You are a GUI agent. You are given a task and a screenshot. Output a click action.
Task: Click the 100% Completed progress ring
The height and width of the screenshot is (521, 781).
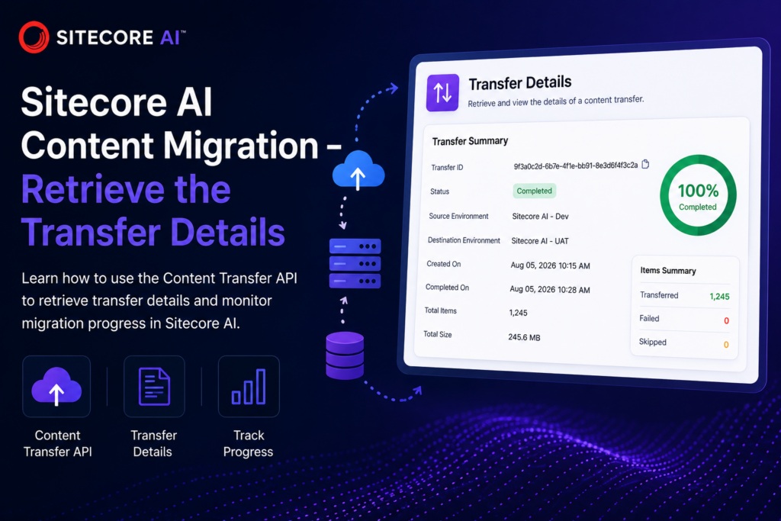[x=698, y=195]
